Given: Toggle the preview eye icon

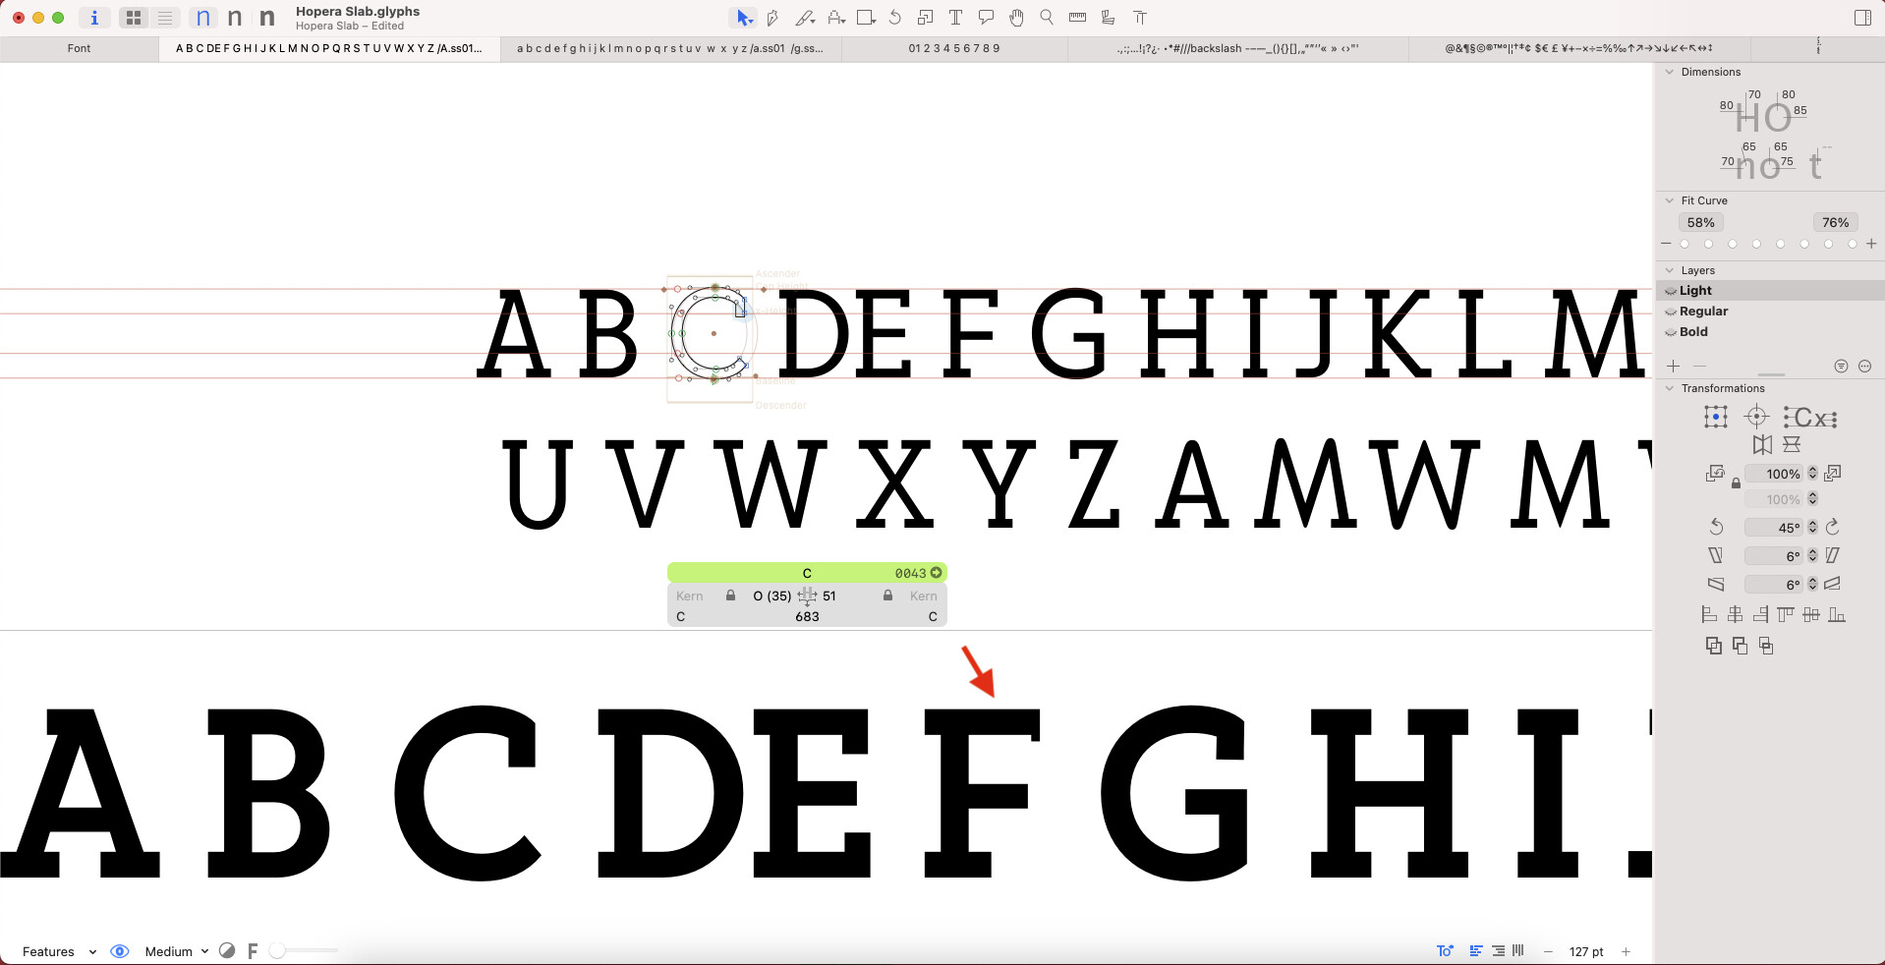Looking at the screenshot, I should (x=120, y=951).
